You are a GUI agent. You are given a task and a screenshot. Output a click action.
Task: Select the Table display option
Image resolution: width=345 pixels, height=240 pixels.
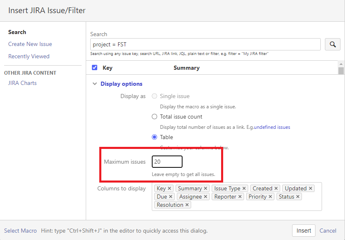click(x=154, y=137)
